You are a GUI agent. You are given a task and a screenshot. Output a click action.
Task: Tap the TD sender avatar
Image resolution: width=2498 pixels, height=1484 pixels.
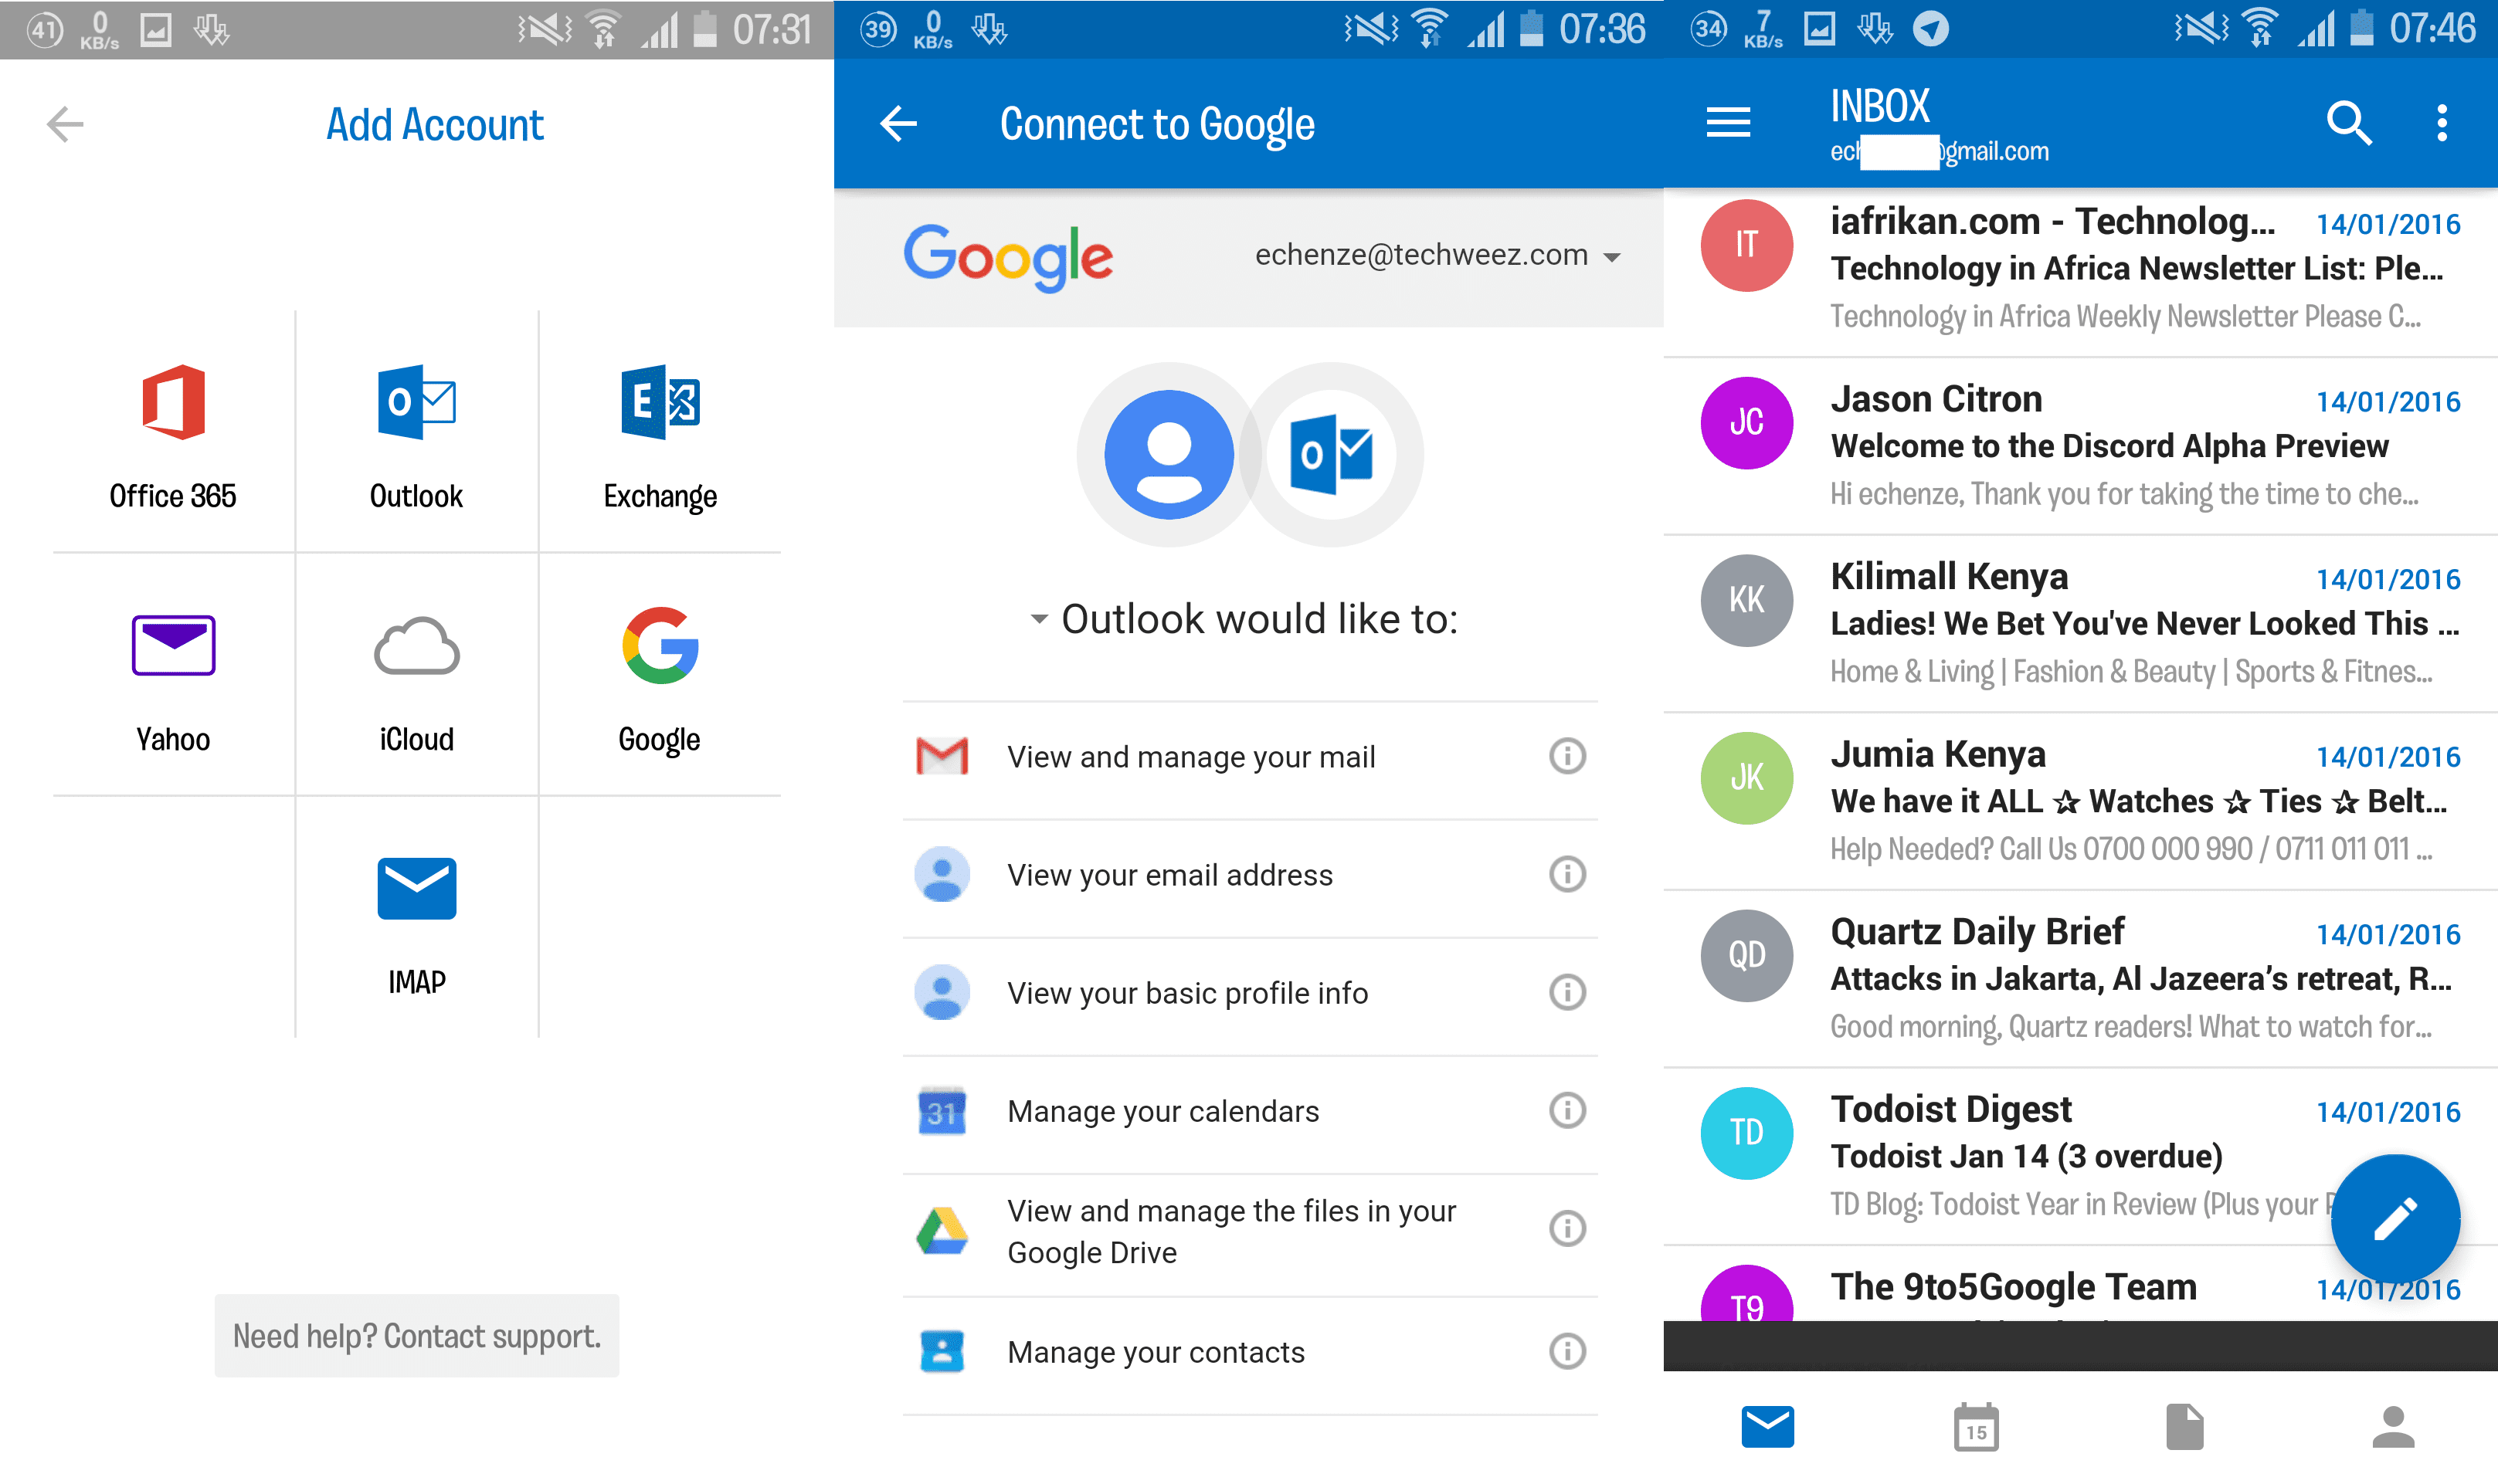pyautogui.click(x=1746, y=1132)
